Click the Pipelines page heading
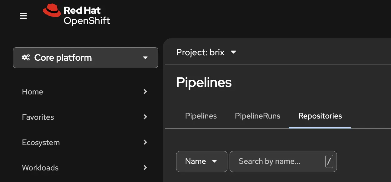391x182 pixels. click(204, 83)
